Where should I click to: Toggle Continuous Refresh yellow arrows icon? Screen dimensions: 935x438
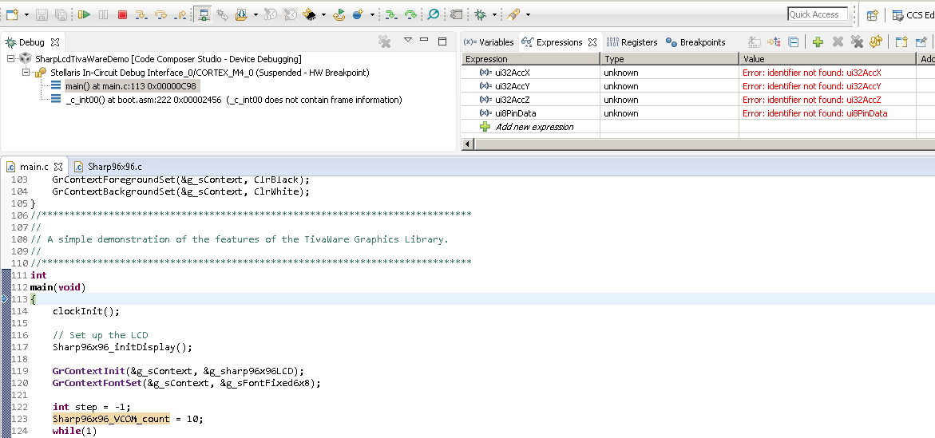876,41
